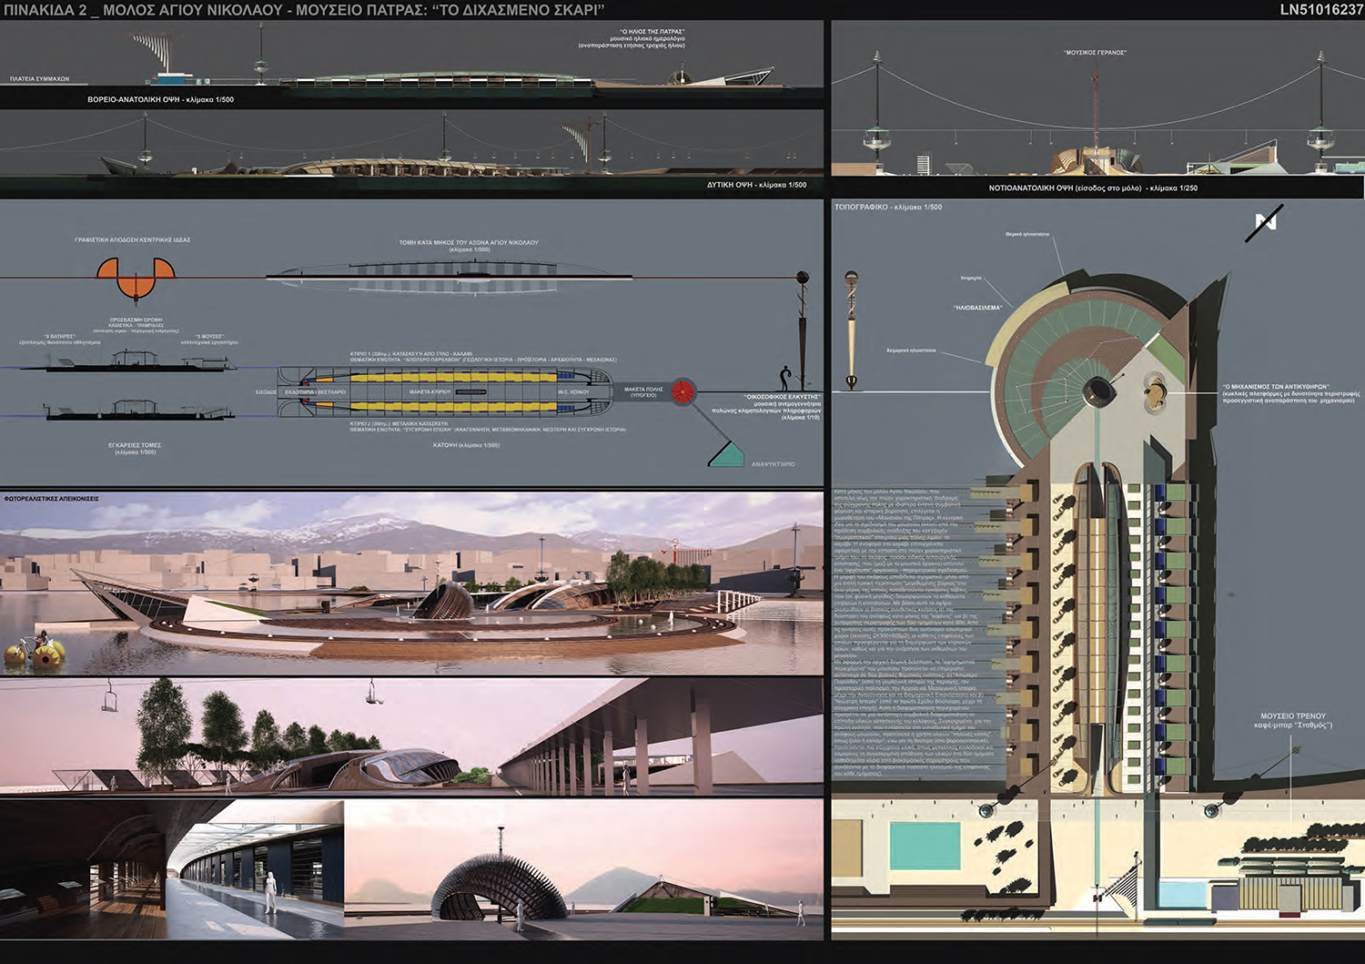
Task: Click the code 'LN51016237'
Action: click(x=1321, y=10)
